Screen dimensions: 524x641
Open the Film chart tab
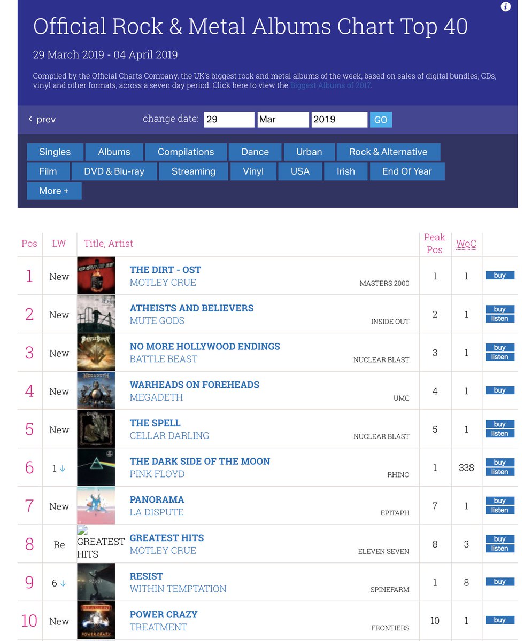point(48,171)
